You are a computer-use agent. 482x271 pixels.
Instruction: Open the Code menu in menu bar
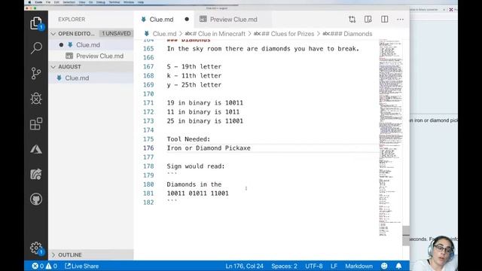38,2
